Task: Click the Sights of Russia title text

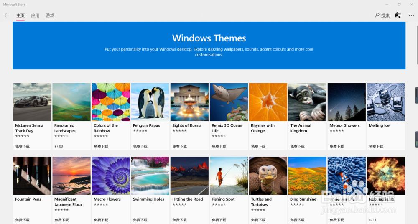Action: tap(187, 125)
